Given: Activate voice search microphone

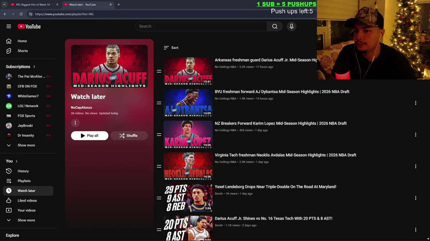Looking at the screenshot, I should 292,26.
